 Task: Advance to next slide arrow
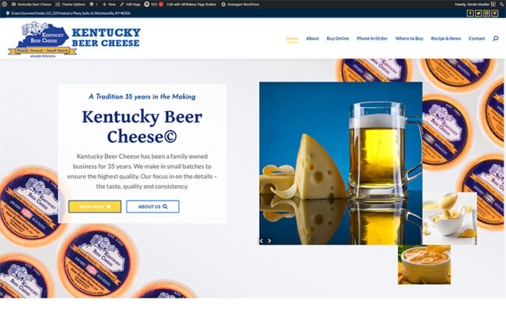tap(269, 241)
